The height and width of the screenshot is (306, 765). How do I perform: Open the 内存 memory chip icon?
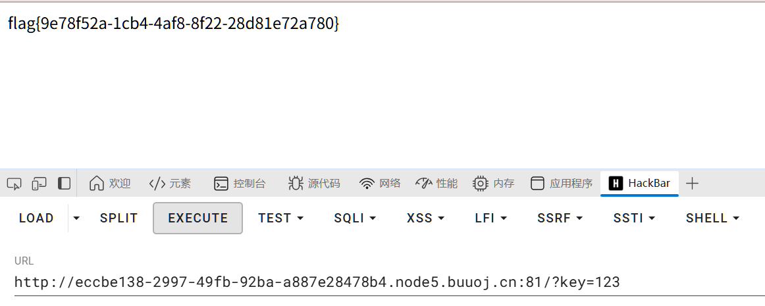pyautogui.click(x=480, y=184)
